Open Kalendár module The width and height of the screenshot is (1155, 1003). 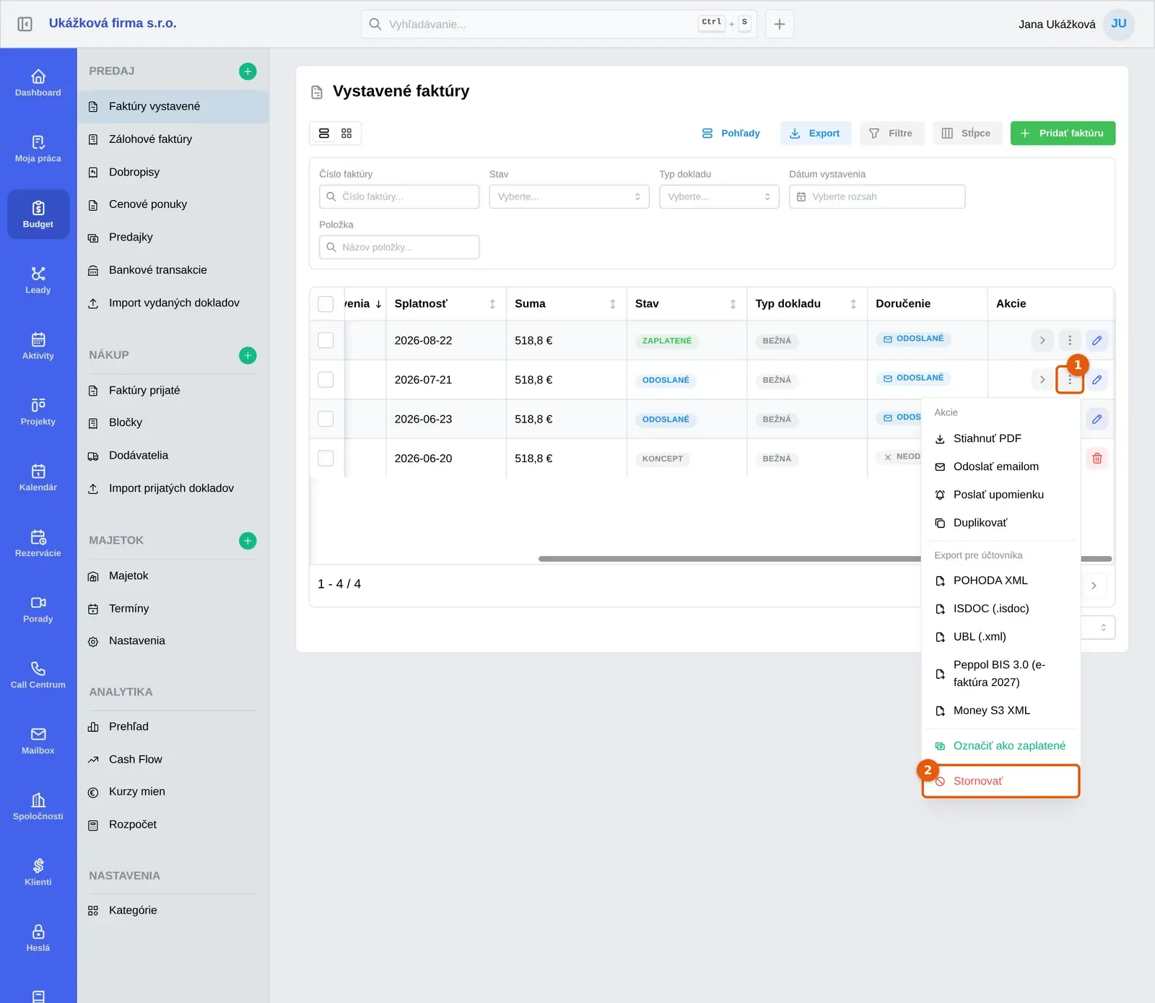38,477
